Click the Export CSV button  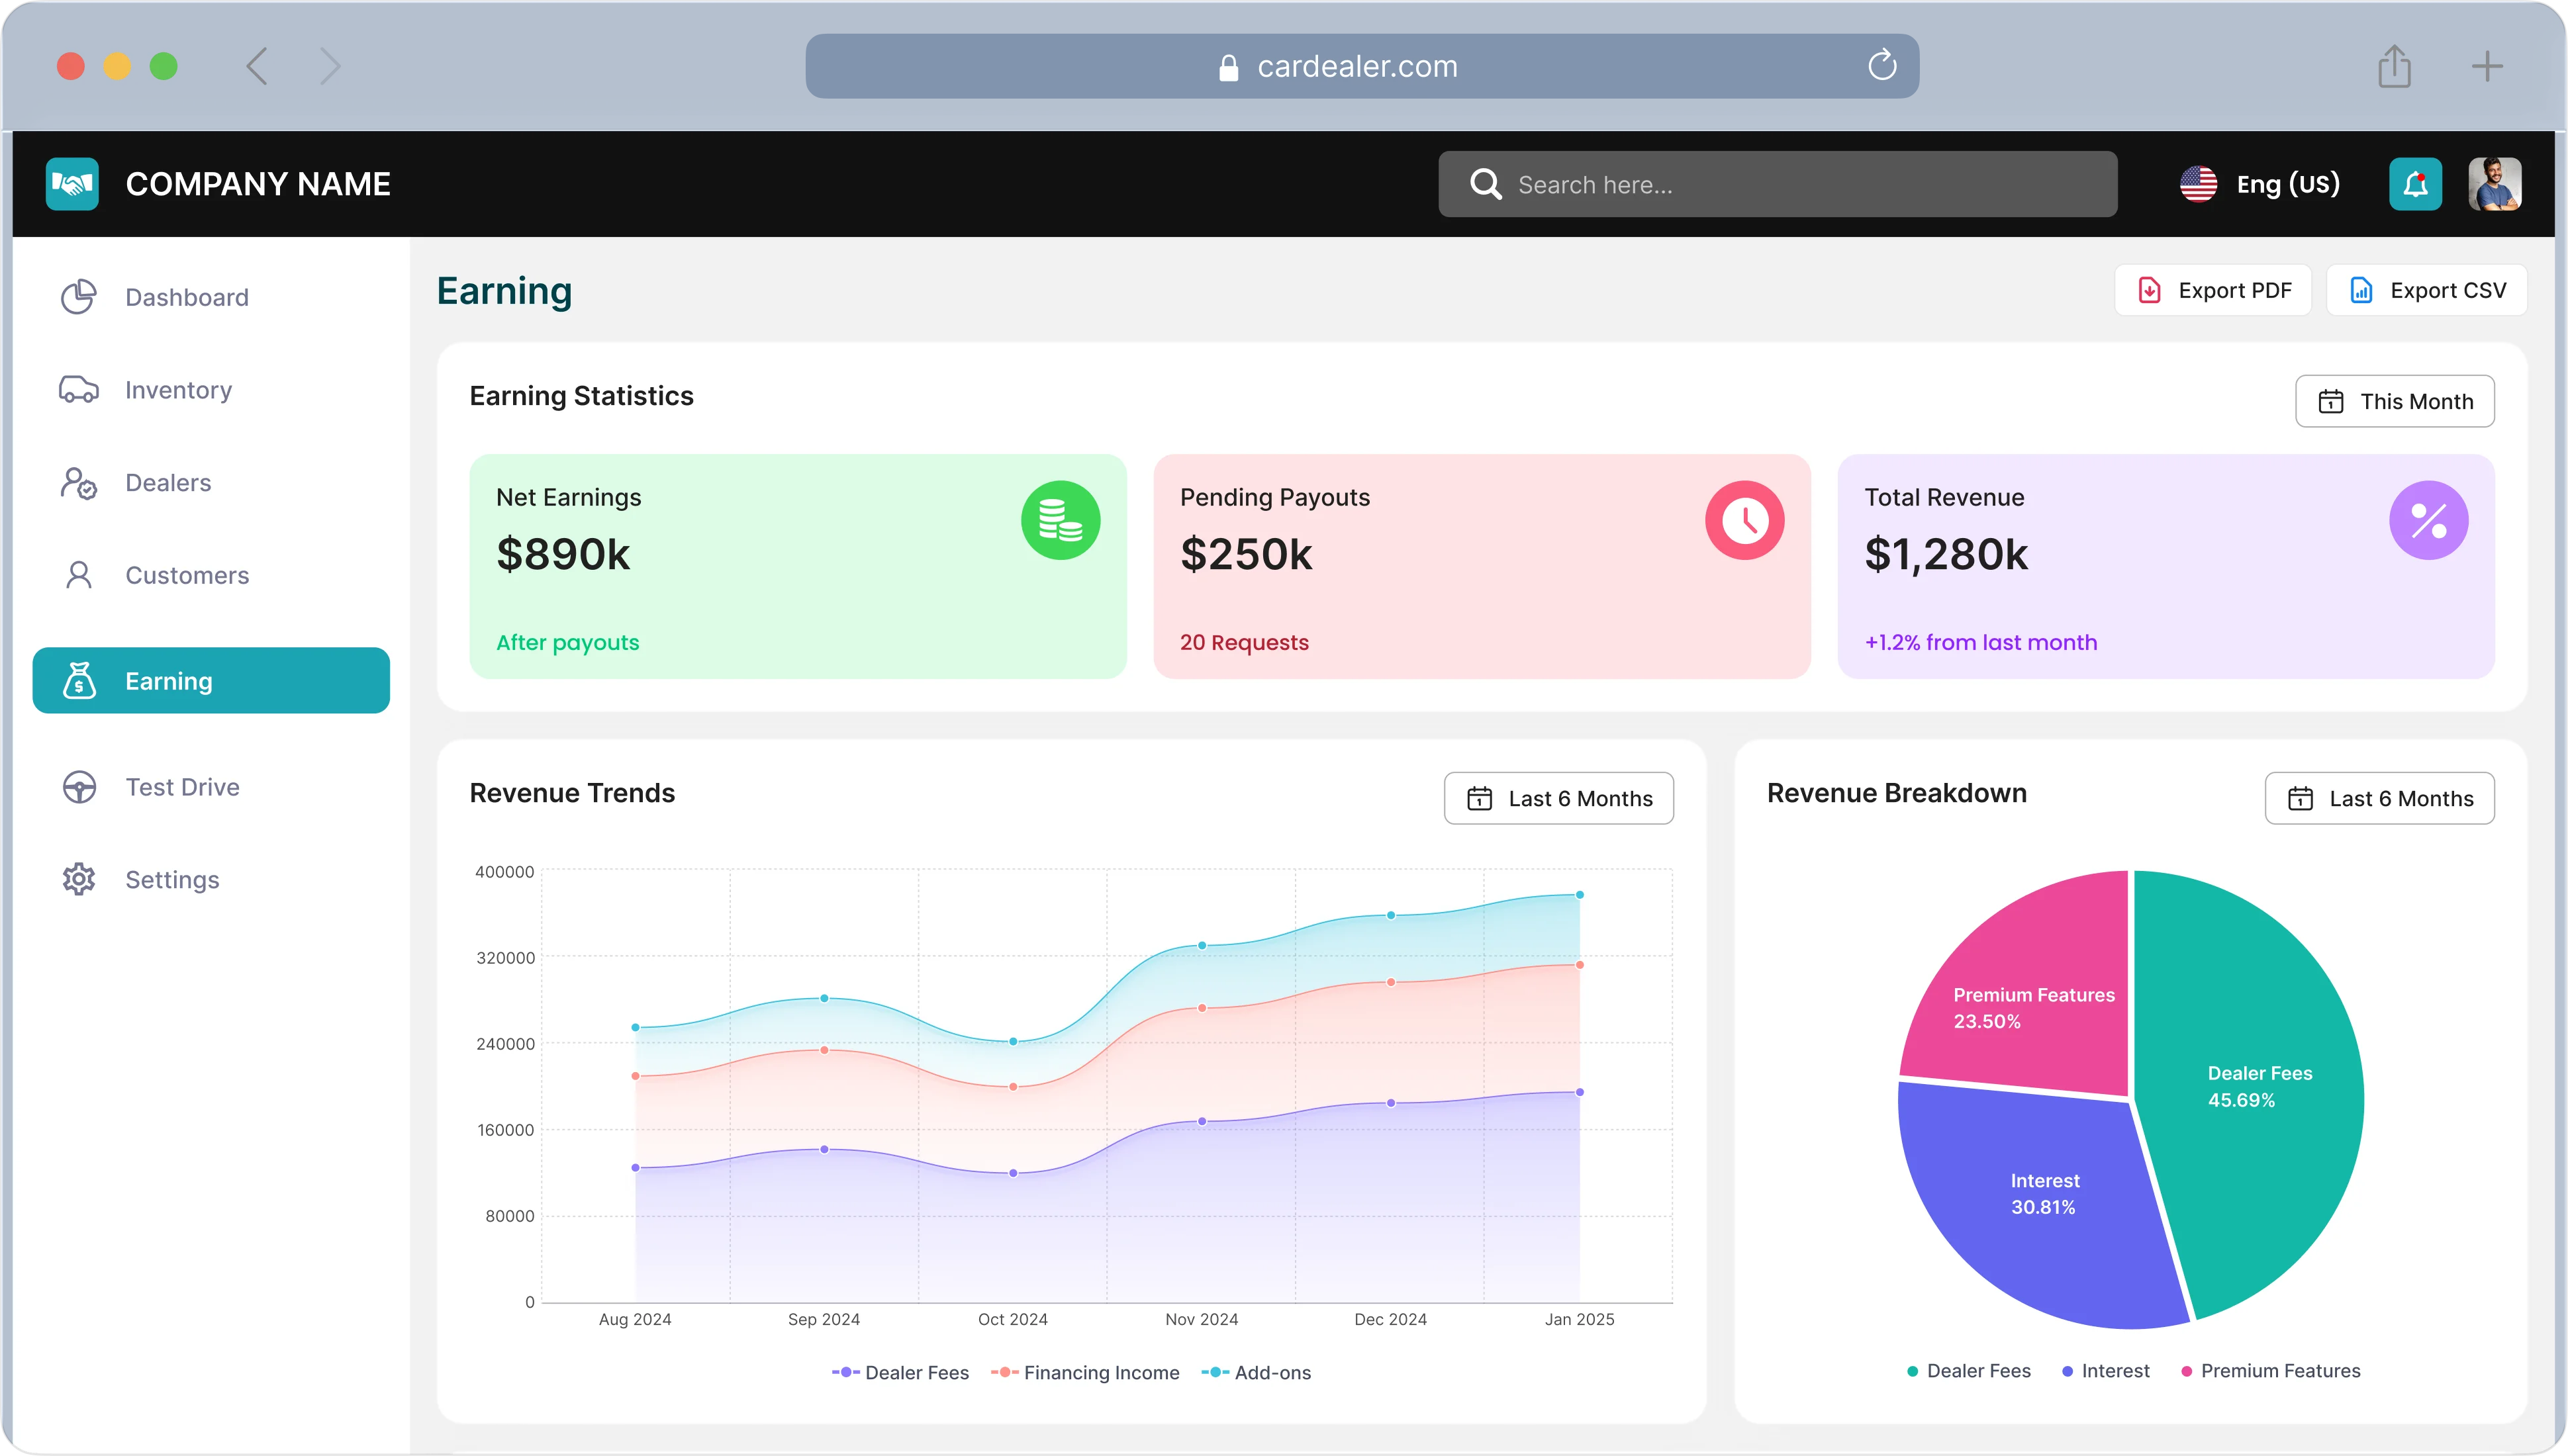click(x=2427, y=290)
